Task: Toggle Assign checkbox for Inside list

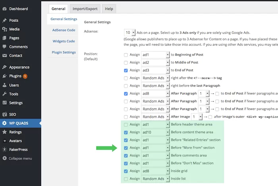Action: coord(126,179)
